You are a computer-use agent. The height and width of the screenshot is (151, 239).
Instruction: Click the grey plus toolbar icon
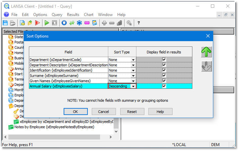pyautogui.click(x=104, y=23)
